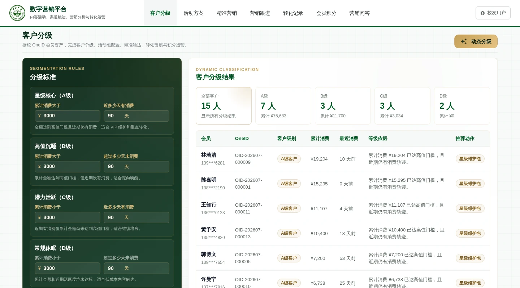Select the 客户分级 navigation tab
The width and height of the screenshot is (520, 288).
point(160,13)
